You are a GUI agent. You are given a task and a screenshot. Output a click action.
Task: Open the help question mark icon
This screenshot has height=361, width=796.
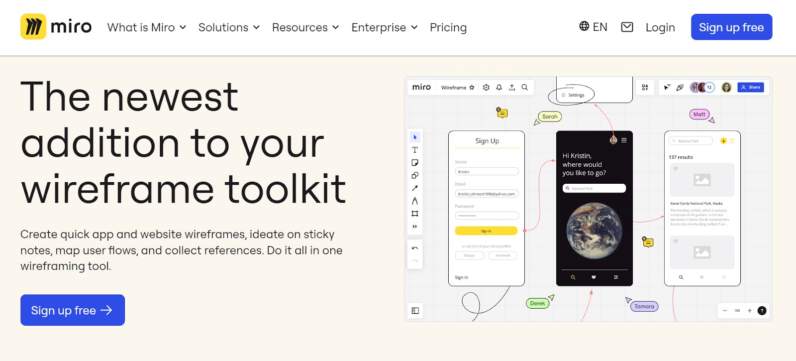pyautogui.click(x=762, y=311)
